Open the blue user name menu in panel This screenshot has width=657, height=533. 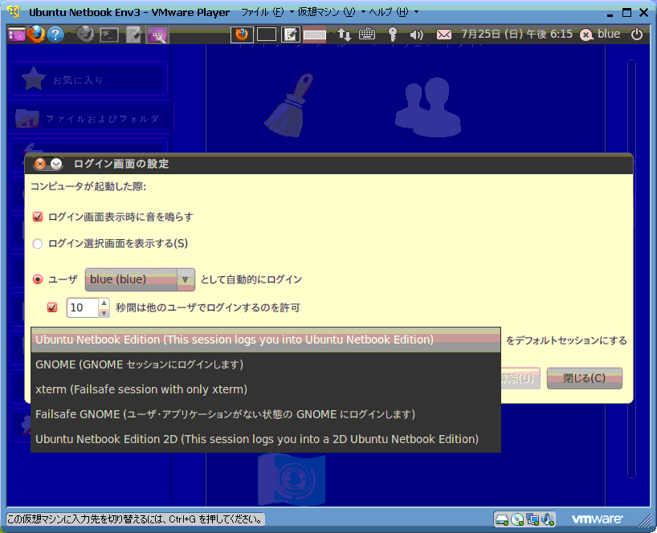pyautogui.click(x=600, y=34)
